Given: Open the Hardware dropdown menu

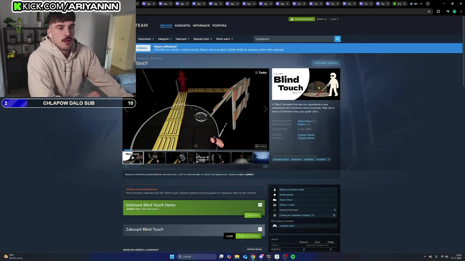Looking at the screenshot, I should click(x=182, y=39).
